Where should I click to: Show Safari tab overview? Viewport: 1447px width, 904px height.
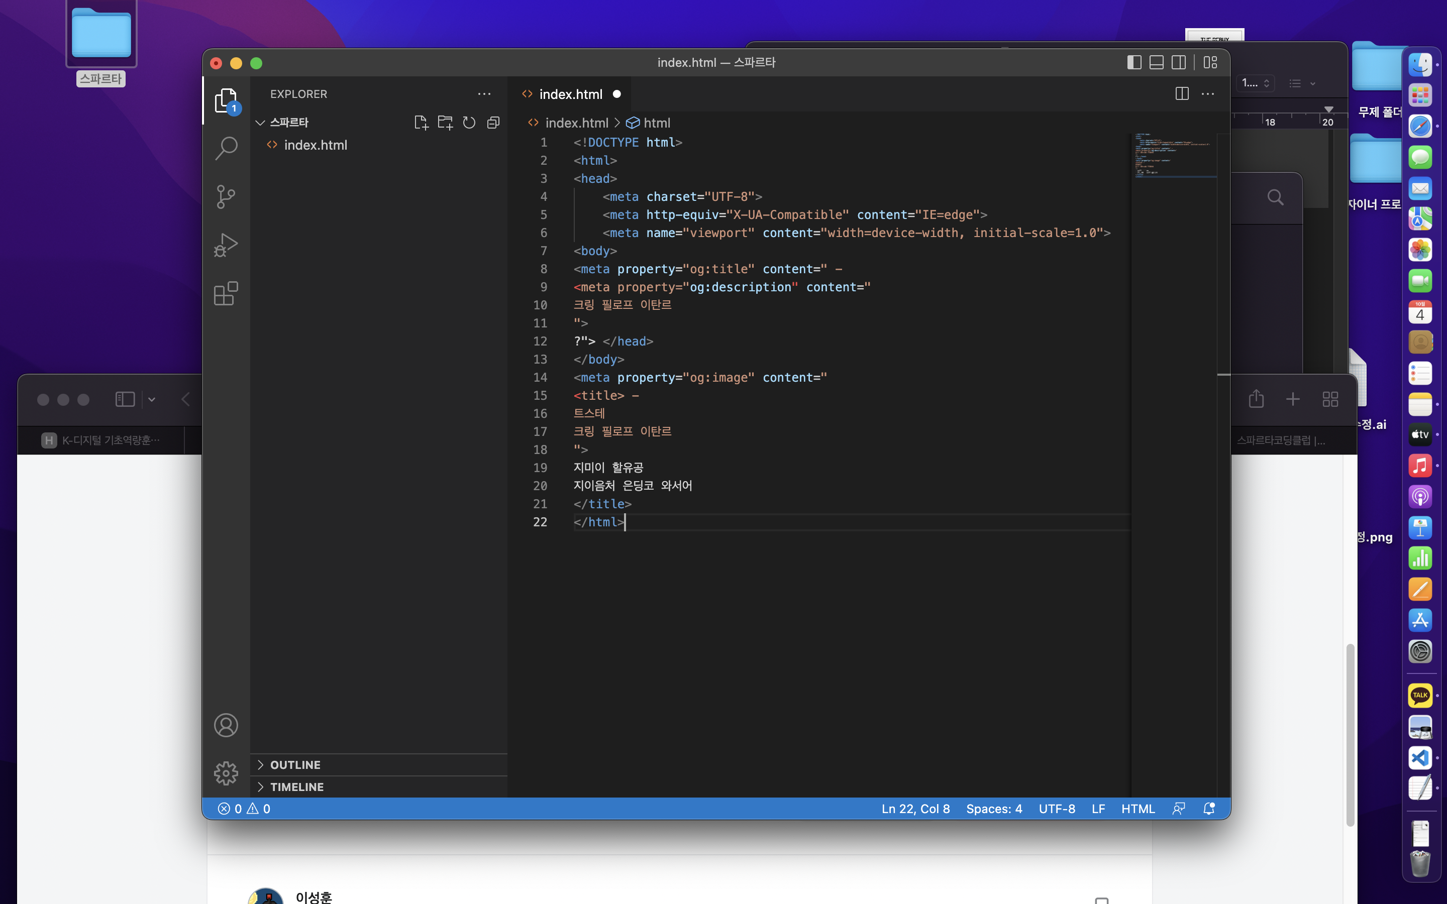pyautogui.click(x=1330, y=399)
